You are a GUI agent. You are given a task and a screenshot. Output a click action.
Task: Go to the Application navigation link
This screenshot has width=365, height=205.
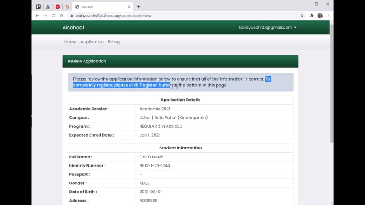click(92, 42)
